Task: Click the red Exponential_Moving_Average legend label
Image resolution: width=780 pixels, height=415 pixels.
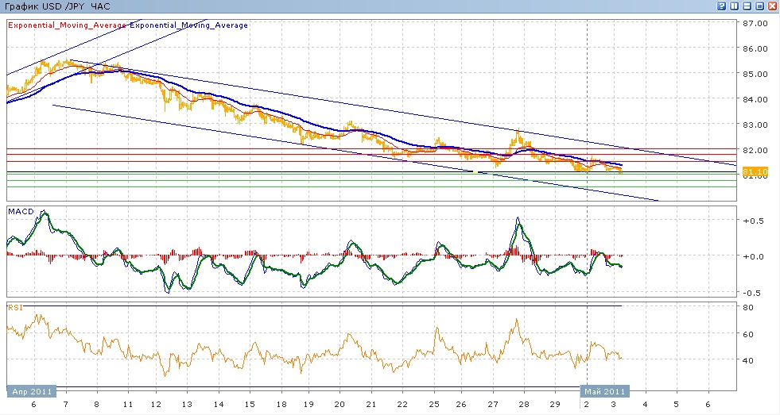Action: click(67, 25)
